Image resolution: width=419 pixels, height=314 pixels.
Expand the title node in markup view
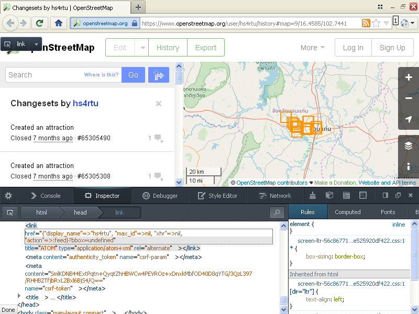coord(19,296)
